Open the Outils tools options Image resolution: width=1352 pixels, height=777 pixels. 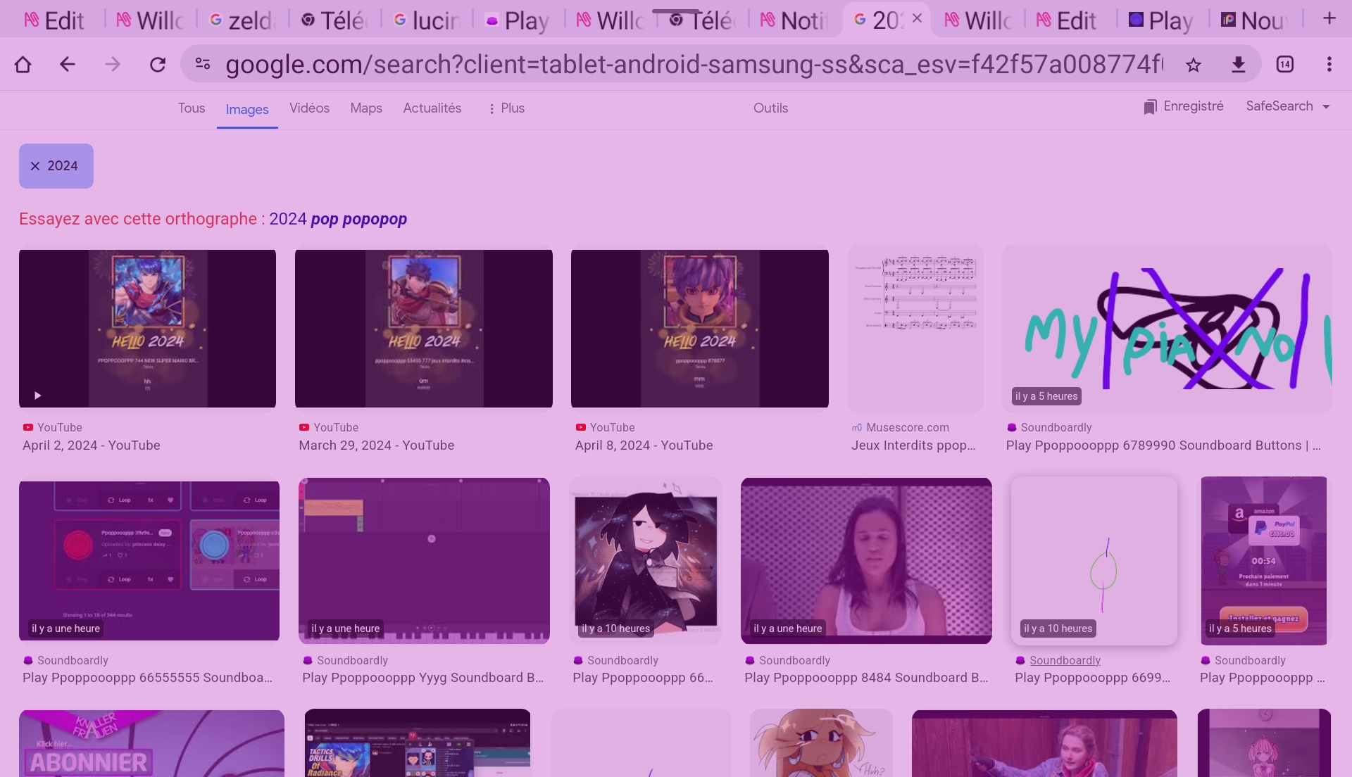pyautogui.click(x=770, y=108)
